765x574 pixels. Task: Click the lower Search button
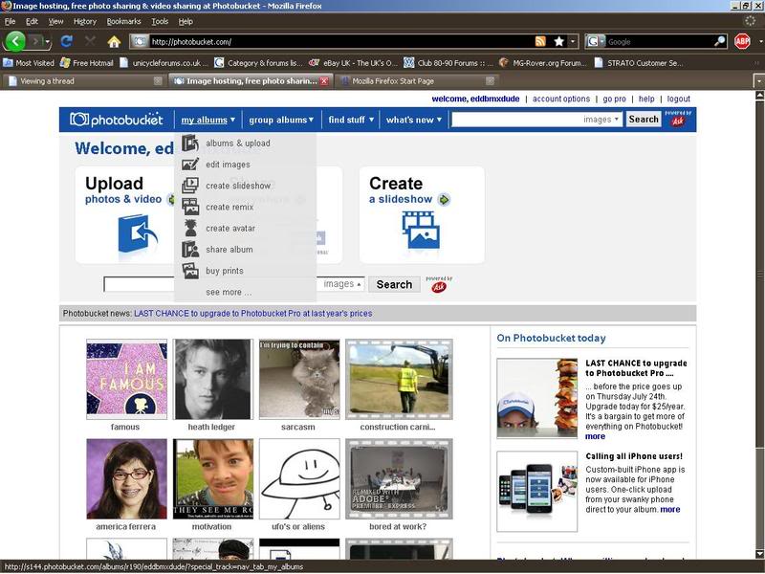pos(394,284)
